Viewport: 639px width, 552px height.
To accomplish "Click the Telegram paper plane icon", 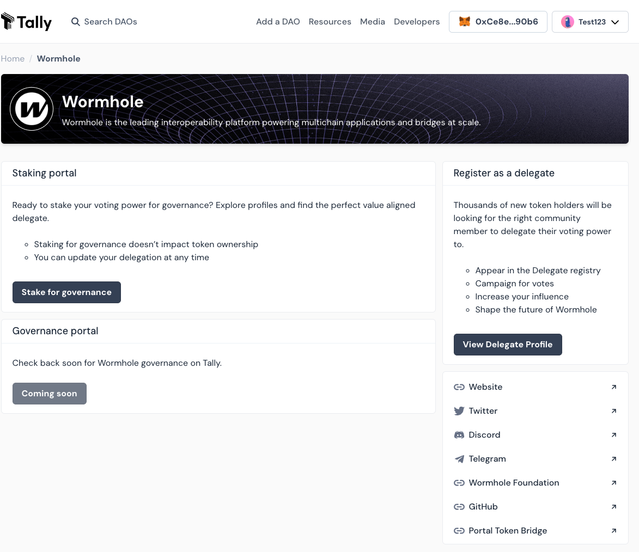I will click(459, 459).
